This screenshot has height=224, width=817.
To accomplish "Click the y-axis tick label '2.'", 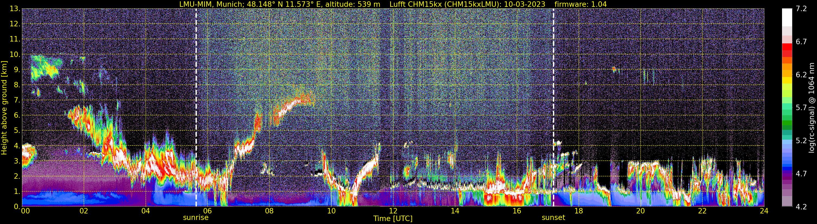I will (x=17, y=177).
